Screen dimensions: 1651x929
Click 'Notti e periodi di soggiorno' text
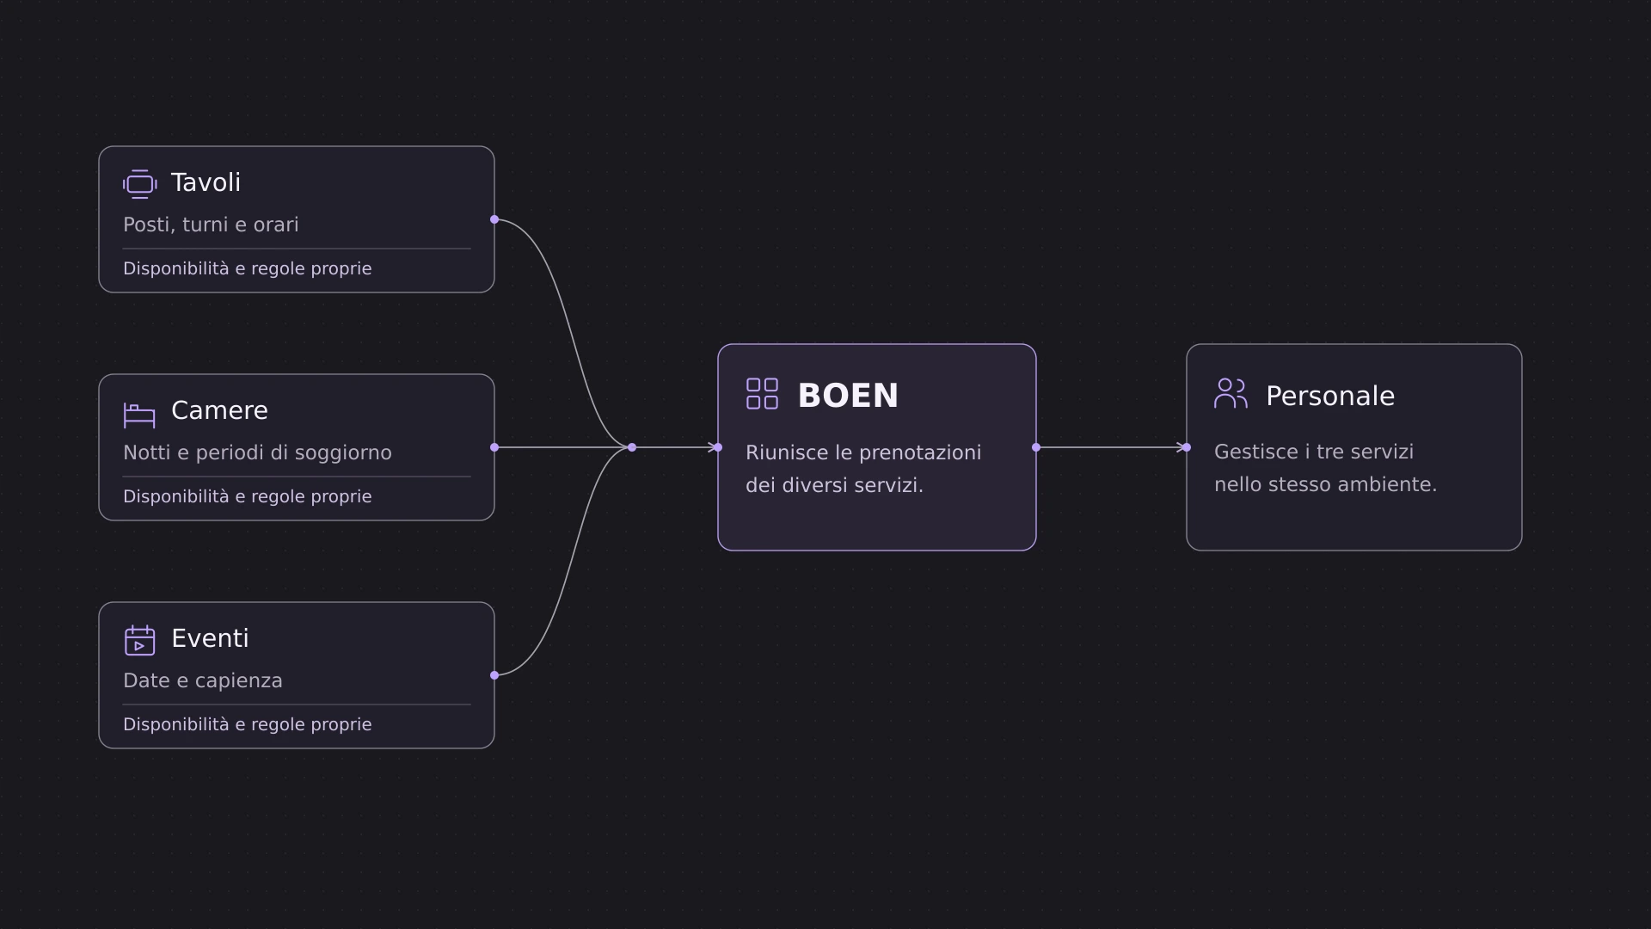point(257,452)
